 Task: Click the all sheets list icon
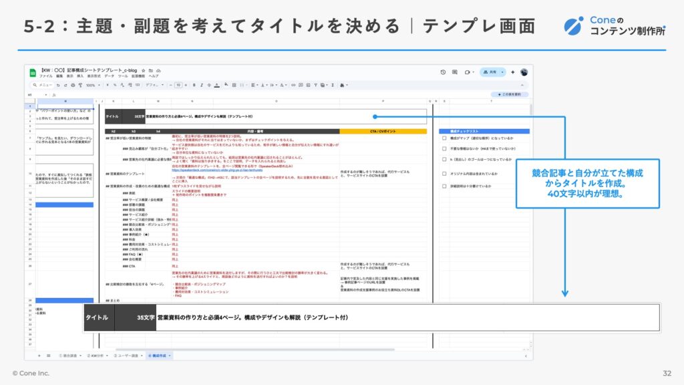pos(48,356)
